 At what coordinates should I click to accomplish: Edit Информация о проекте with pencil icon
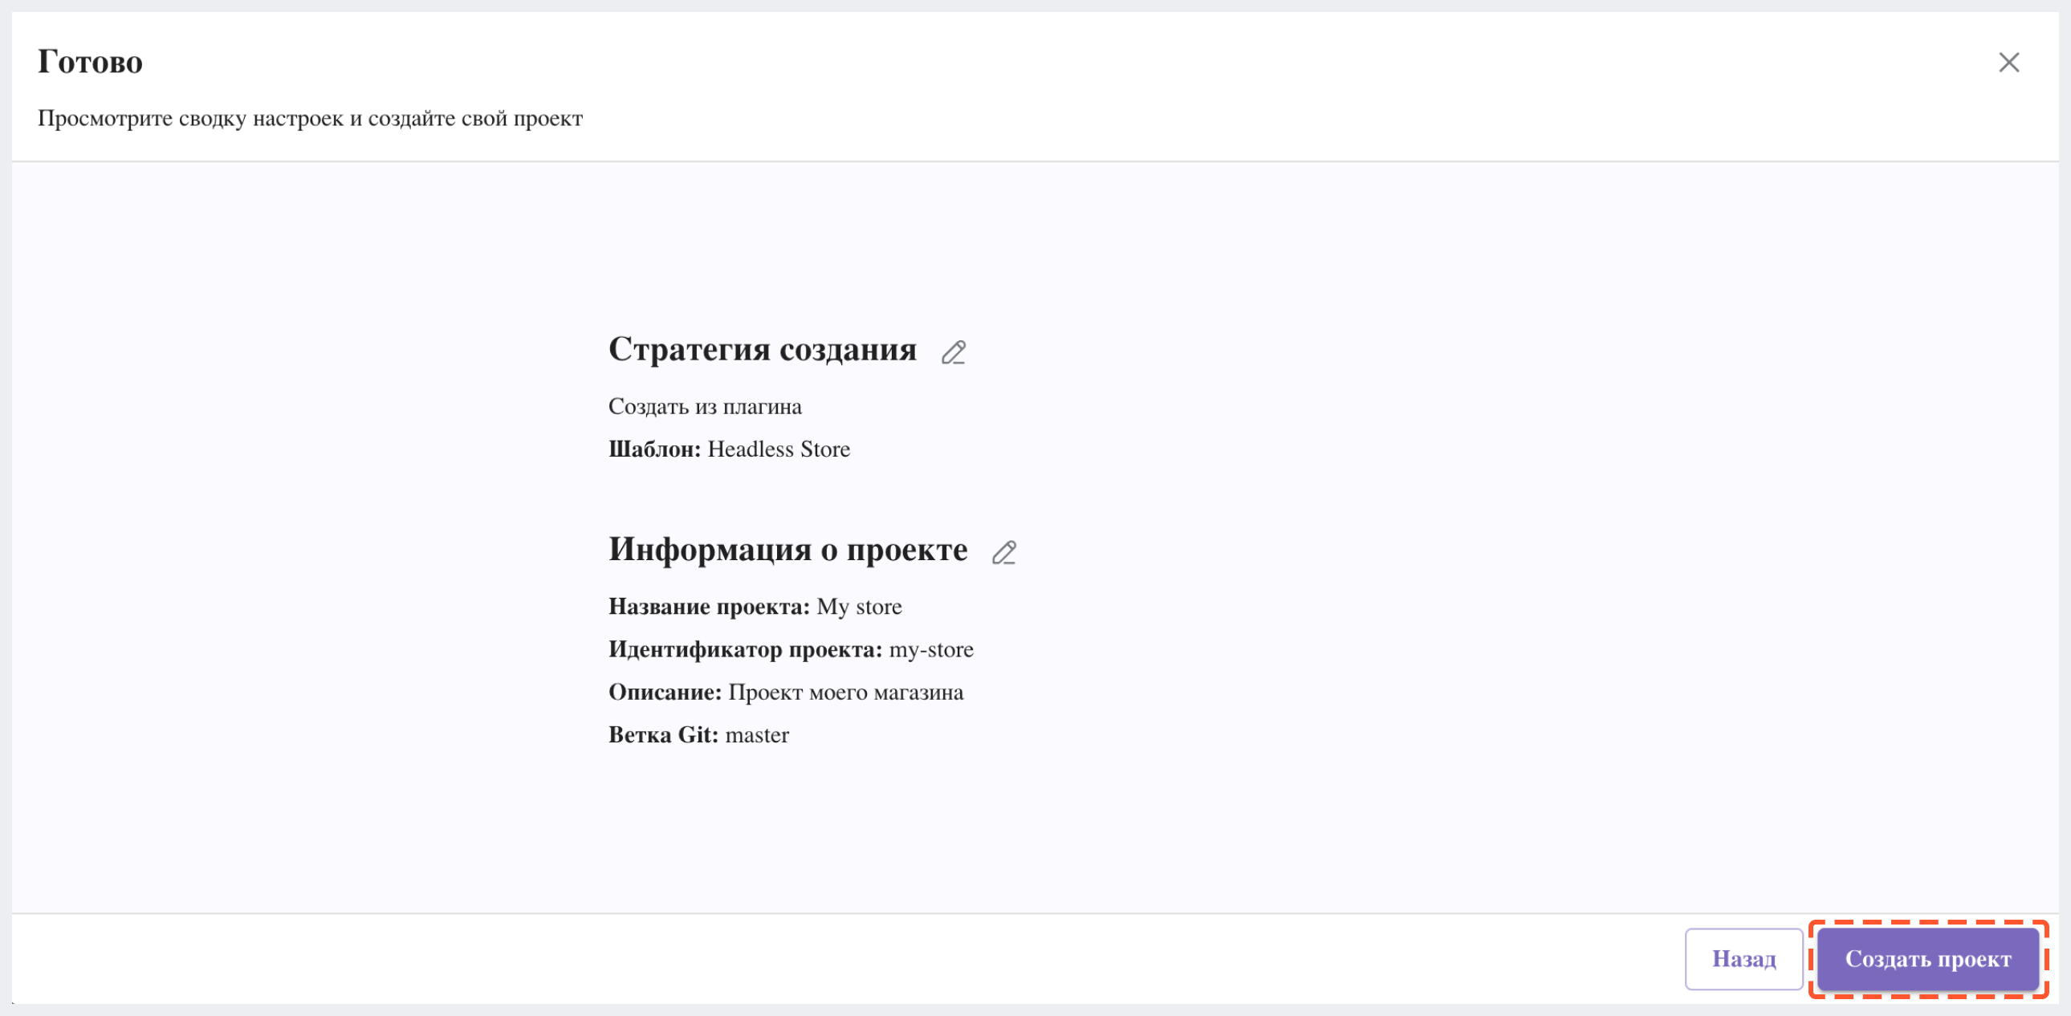click(1004, 552)
